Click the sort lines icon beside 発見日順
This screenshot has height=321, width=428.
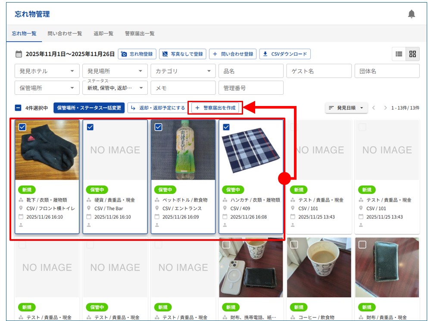(331, 108)
